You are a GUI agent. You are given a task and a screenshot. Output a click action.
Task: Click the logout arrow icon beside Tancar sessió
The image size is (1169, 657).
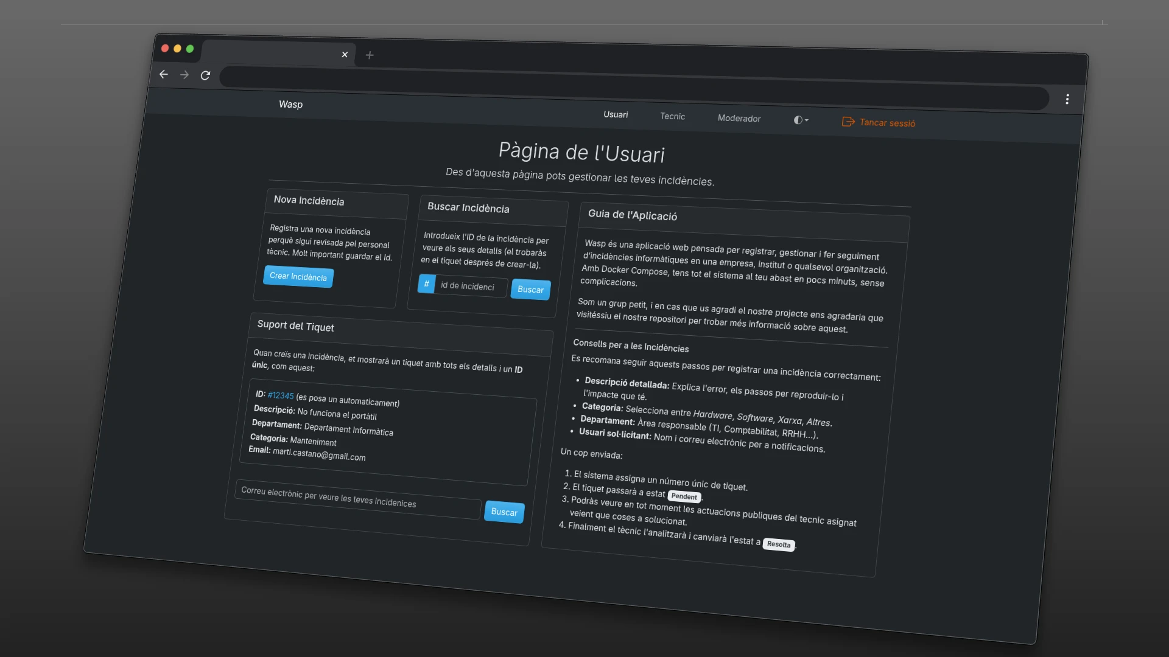pyautogui.click(x=848, y=122)
